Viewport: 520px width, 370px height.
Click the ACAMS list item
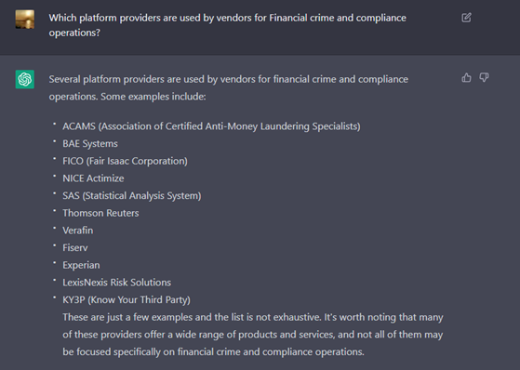pos(211,126)
